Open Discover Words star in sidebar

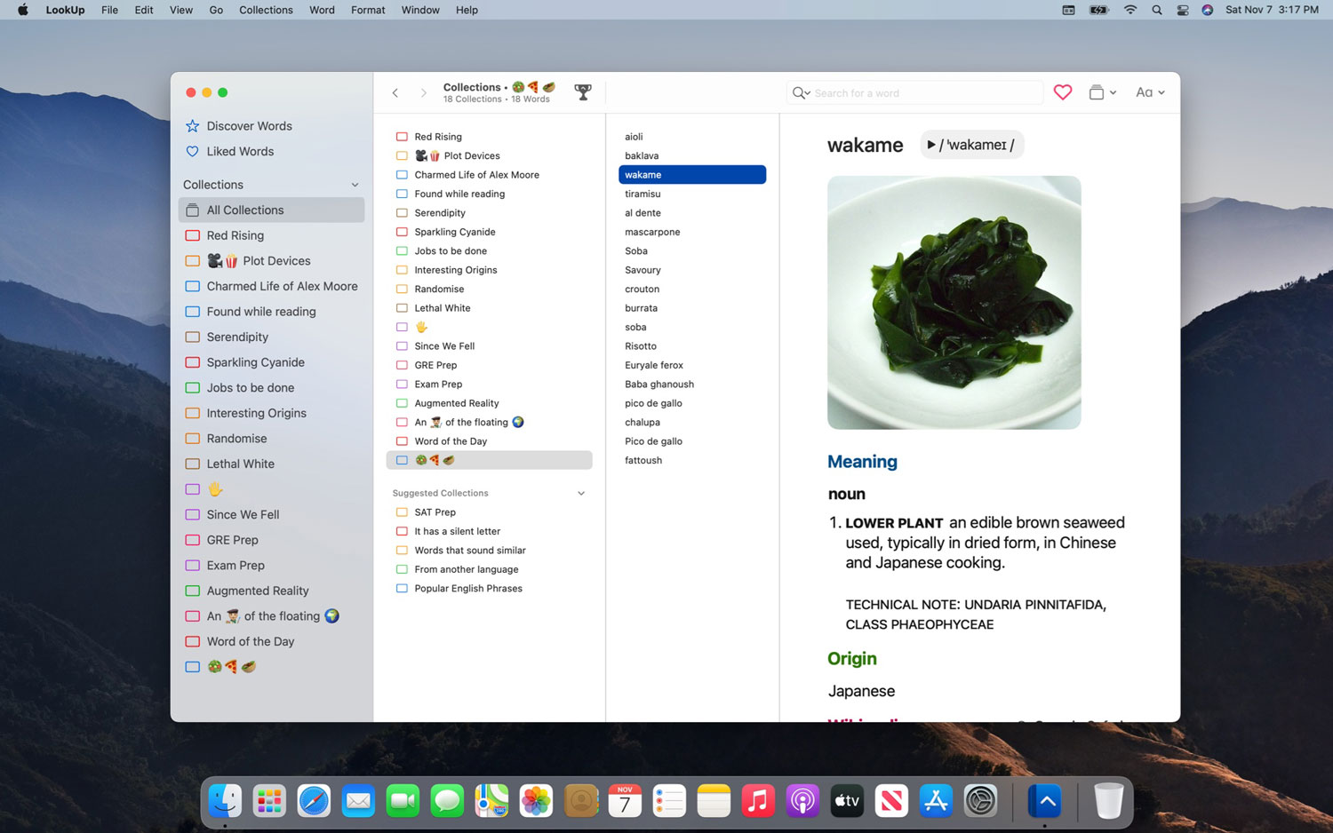(x=192, y=126)
